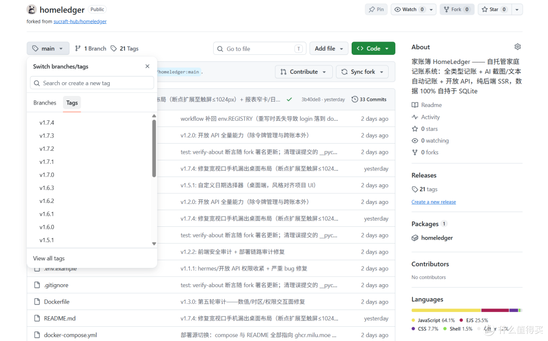View the repository Activity
Image resolution: width=548 pixels, height=341 pixels.
(x=426, y=117)
